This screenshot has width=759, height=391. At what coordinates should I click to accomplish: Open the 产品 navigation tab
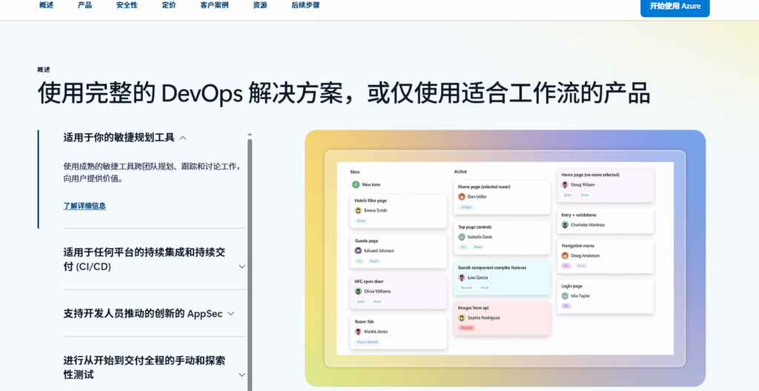(84, 5)
